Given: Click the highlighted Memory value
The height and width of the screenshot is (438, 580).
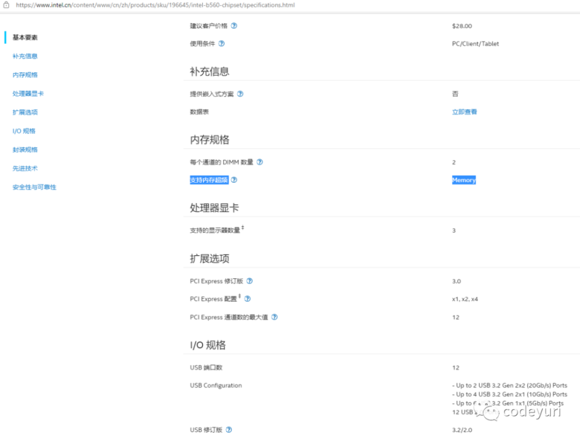Looking at the screenshot, I should pos(464,180).
